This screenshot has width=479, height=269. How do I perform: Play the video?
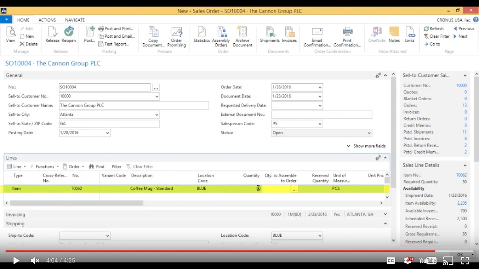16,261
